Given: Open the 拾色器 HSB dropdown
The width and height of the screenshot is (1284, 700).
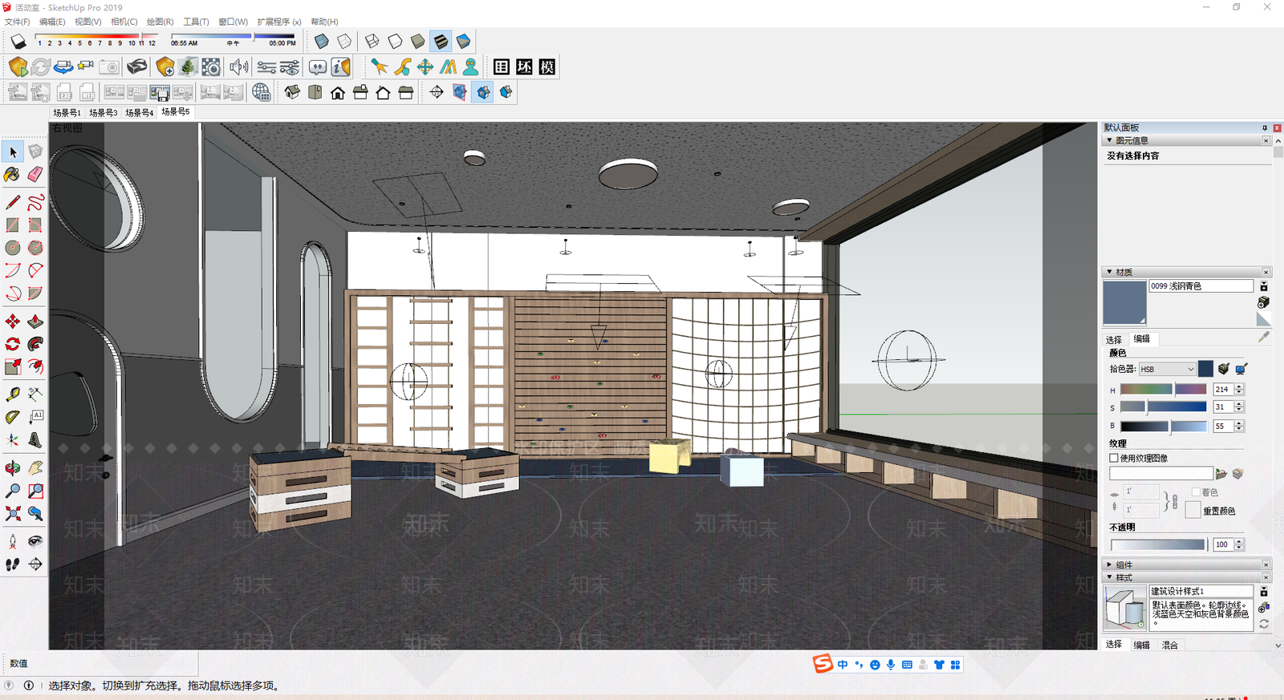Looking at the screenshot, I should 1167,369.
